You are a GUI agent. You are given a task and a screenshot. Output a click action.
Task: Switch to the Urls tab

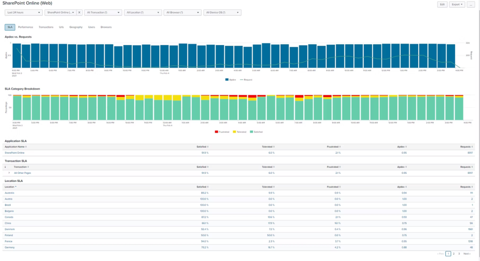pyautogui.click(x=61, y=27)
